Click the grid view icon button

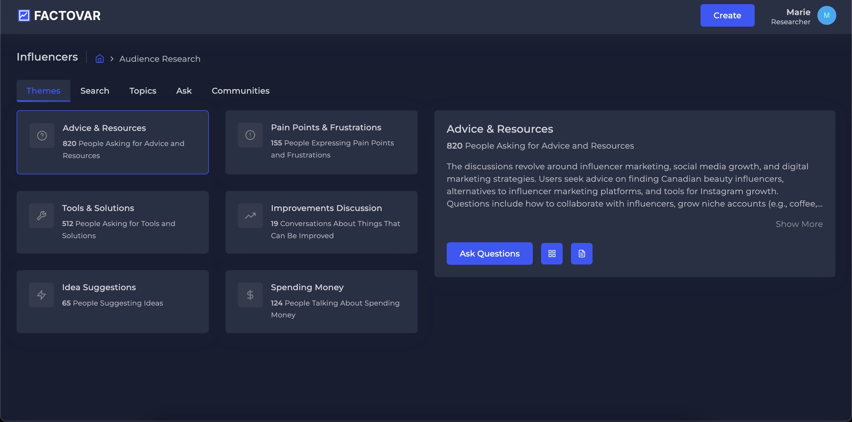click(552, 254)
